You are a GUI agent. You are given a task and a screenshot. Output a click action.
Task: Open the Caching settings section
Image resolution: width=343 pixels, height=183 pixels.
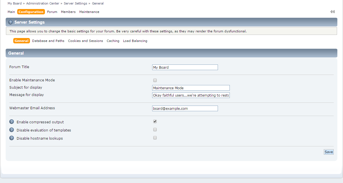[x=113, y=41]
